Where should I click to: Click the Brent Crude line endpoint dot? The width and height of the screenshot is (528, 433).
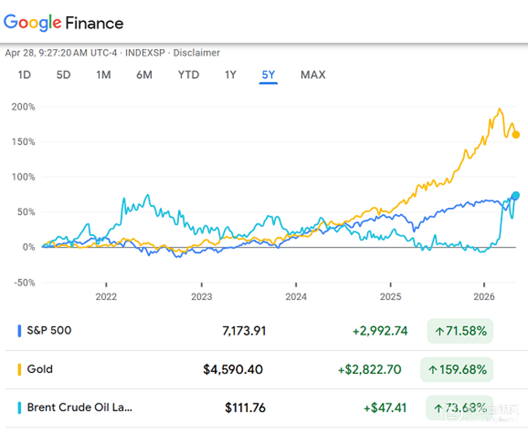[x=515, y=196]
